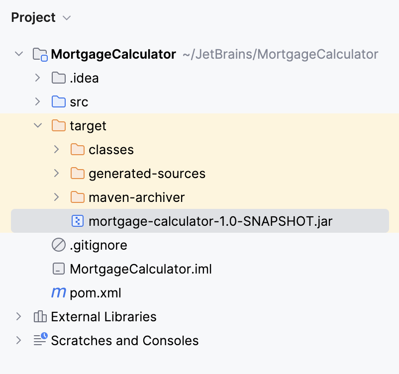The height and width of the screenshot is (374, 399).
Task: Click the MortgageCalculator project root folder icon
Action: [x=39, y=54]
